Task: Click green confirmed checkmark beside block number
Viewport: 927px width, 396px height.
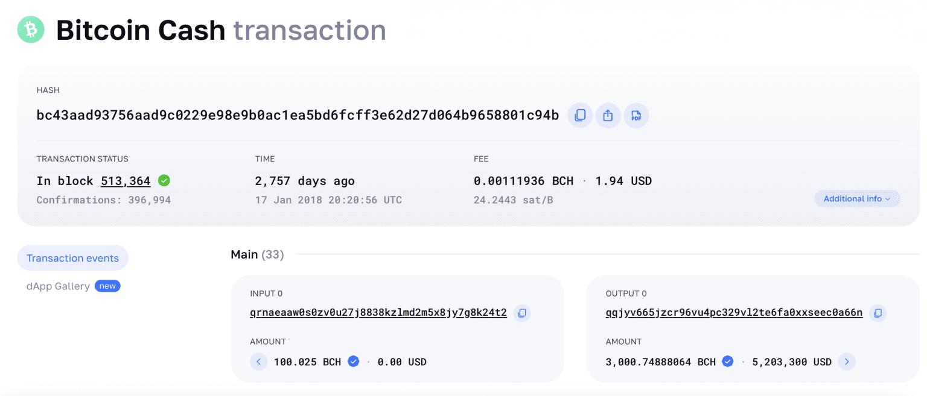Action: point(164,180)
